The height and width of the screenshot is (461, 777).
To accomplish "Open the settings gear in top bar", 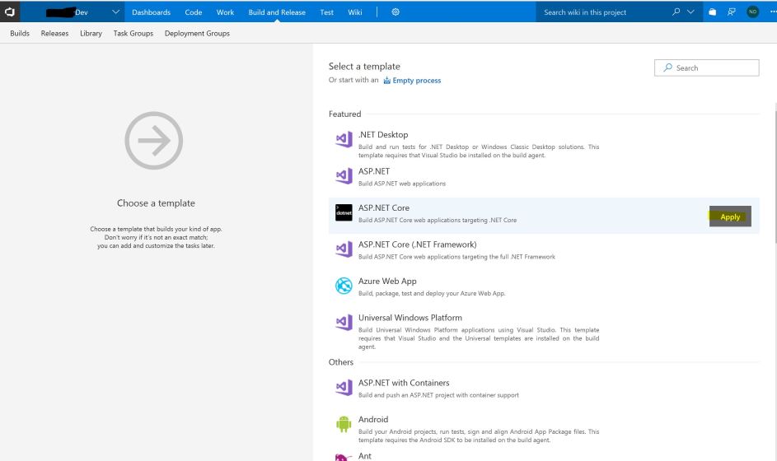I will [396, 12].
